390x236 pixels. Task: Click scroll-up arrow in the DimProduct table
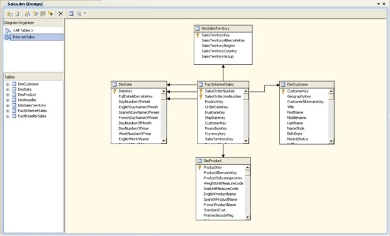pyautogui.click(x=247, y=167)
